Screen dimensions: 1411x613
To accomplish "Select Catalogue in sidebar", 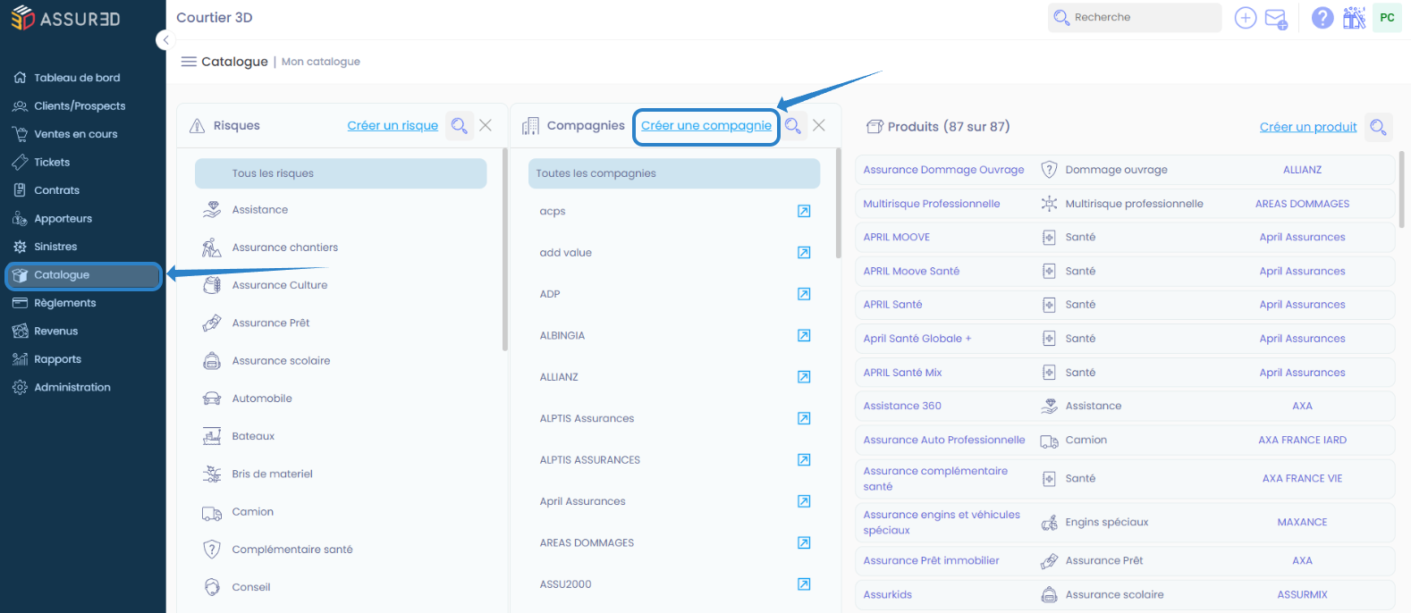I will click(x=83, y=275).
